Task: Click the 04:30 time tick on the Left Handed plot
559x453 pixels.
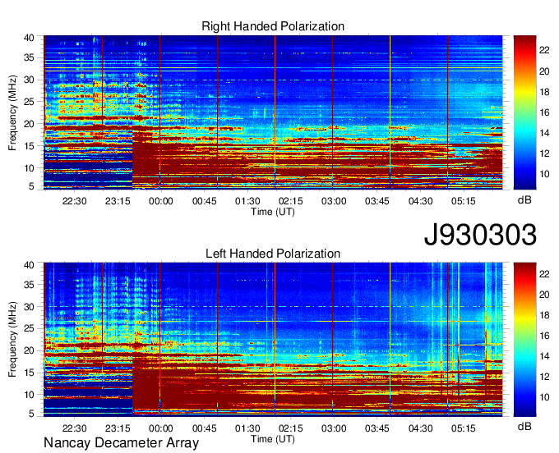Action: (x=420, y=428)
